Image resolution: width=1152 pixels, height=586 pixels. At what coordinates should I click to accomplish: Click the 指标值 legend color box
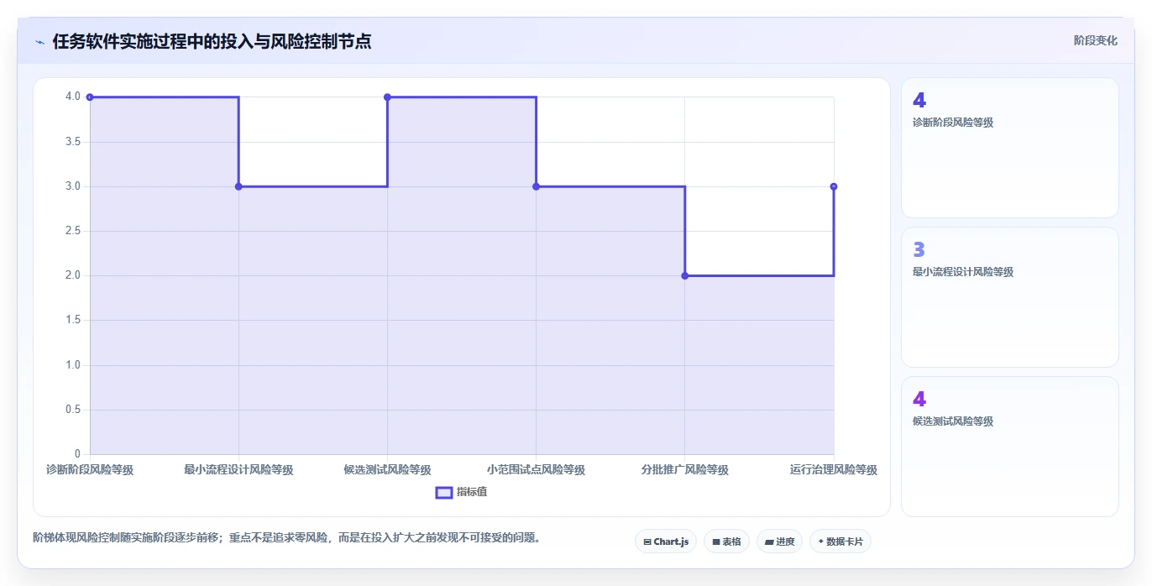[x=444, y=492]
